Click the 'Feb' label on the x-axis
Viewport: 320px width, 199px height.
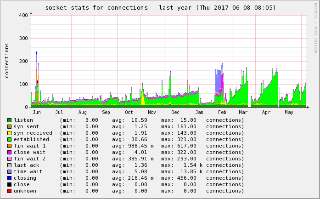click(x=222, y=112)
